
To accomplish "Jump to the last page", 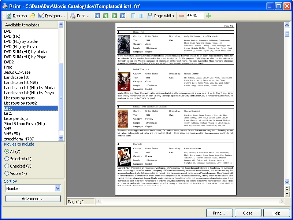I will point(123,16).
